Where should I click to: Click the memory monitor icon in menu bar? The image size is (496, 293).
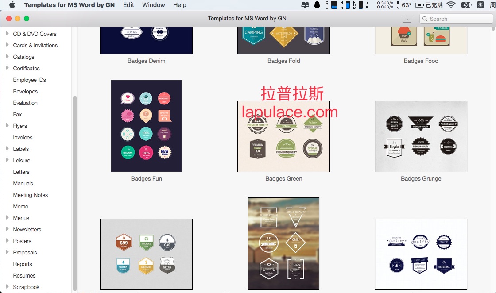click(345, 5)
